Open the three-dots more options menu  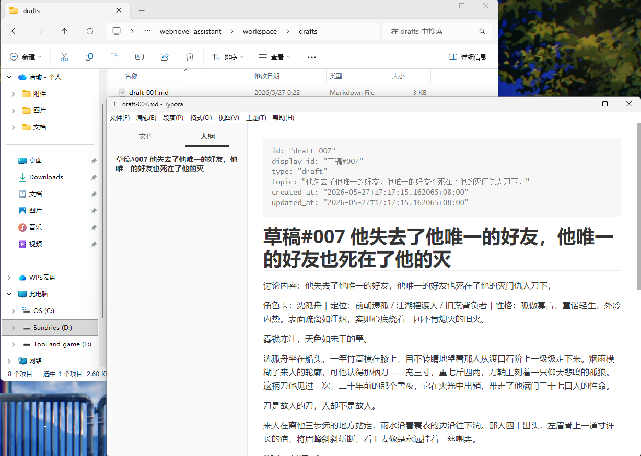pos(312,57)
